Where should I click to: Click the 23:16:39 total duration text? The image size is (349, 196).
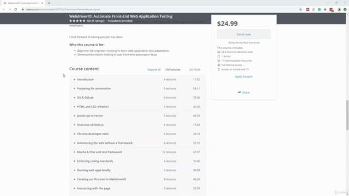[x=195, y=70]
